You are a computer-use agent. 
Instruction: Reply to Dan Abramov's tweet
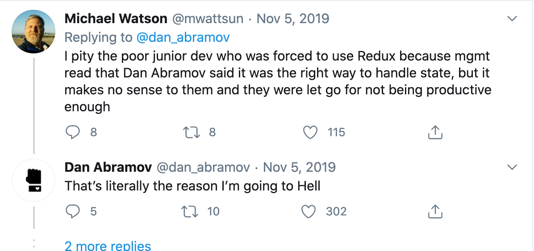pyautogui.click(x=72, y=211)
